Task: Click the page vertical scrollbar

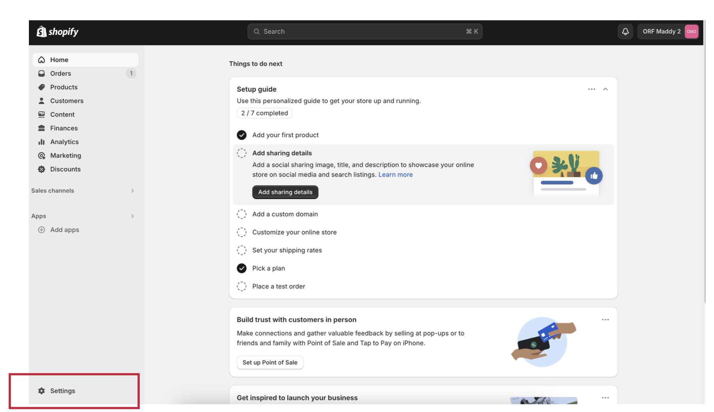Action: 705,162
